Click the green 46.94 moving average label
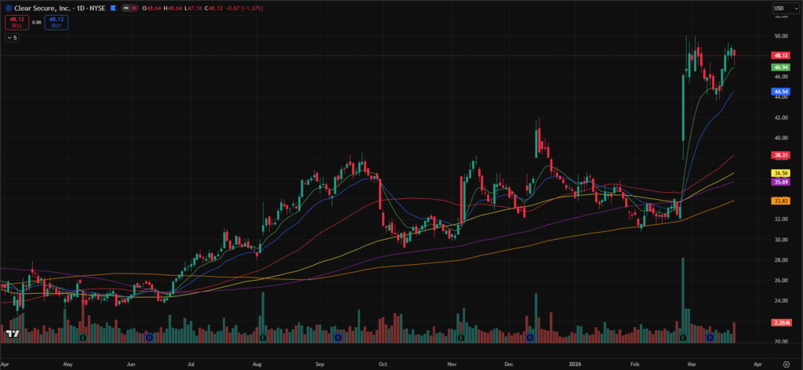The width and height of the screenshot is (803, 370). pos(780,68)
